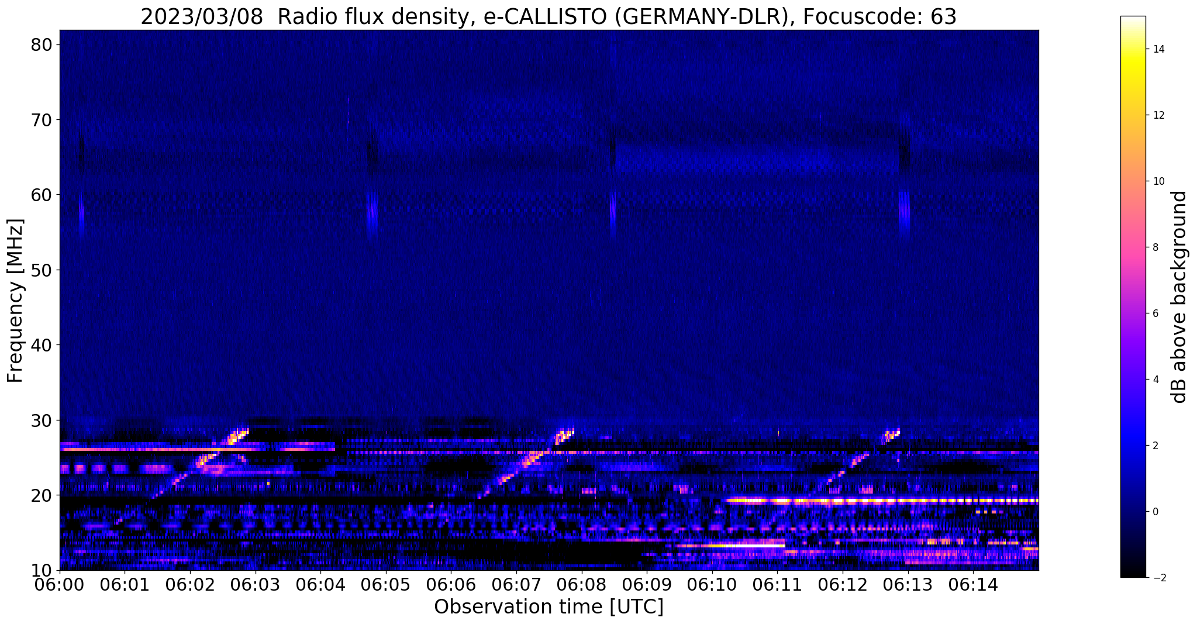Click the 06:01 time tick label

125,584
